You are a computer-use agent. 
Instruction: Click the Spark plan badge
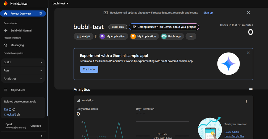click(118, 27)
